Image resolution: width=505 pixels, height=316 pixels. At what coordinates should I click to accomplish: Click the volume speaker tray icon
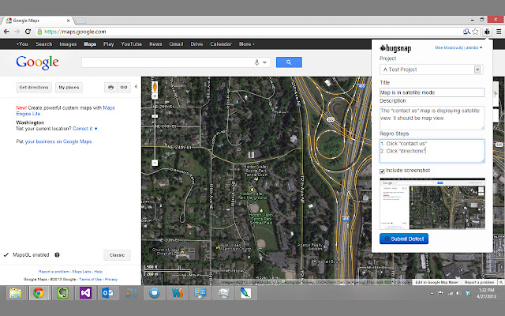(x=458, y=293)
